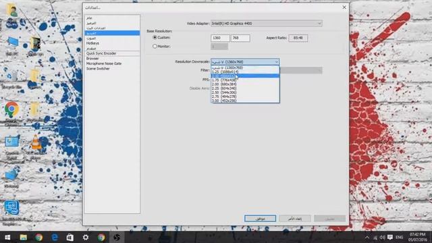432x243 pixels.
Task: Launch Microsoft Edge from the taskbar
Action: 55,237
